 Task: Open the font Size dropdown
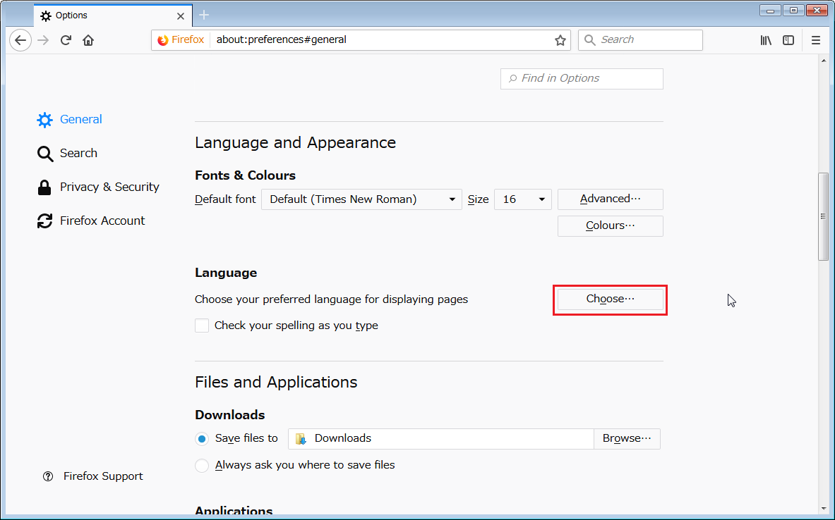click(522, 199)
